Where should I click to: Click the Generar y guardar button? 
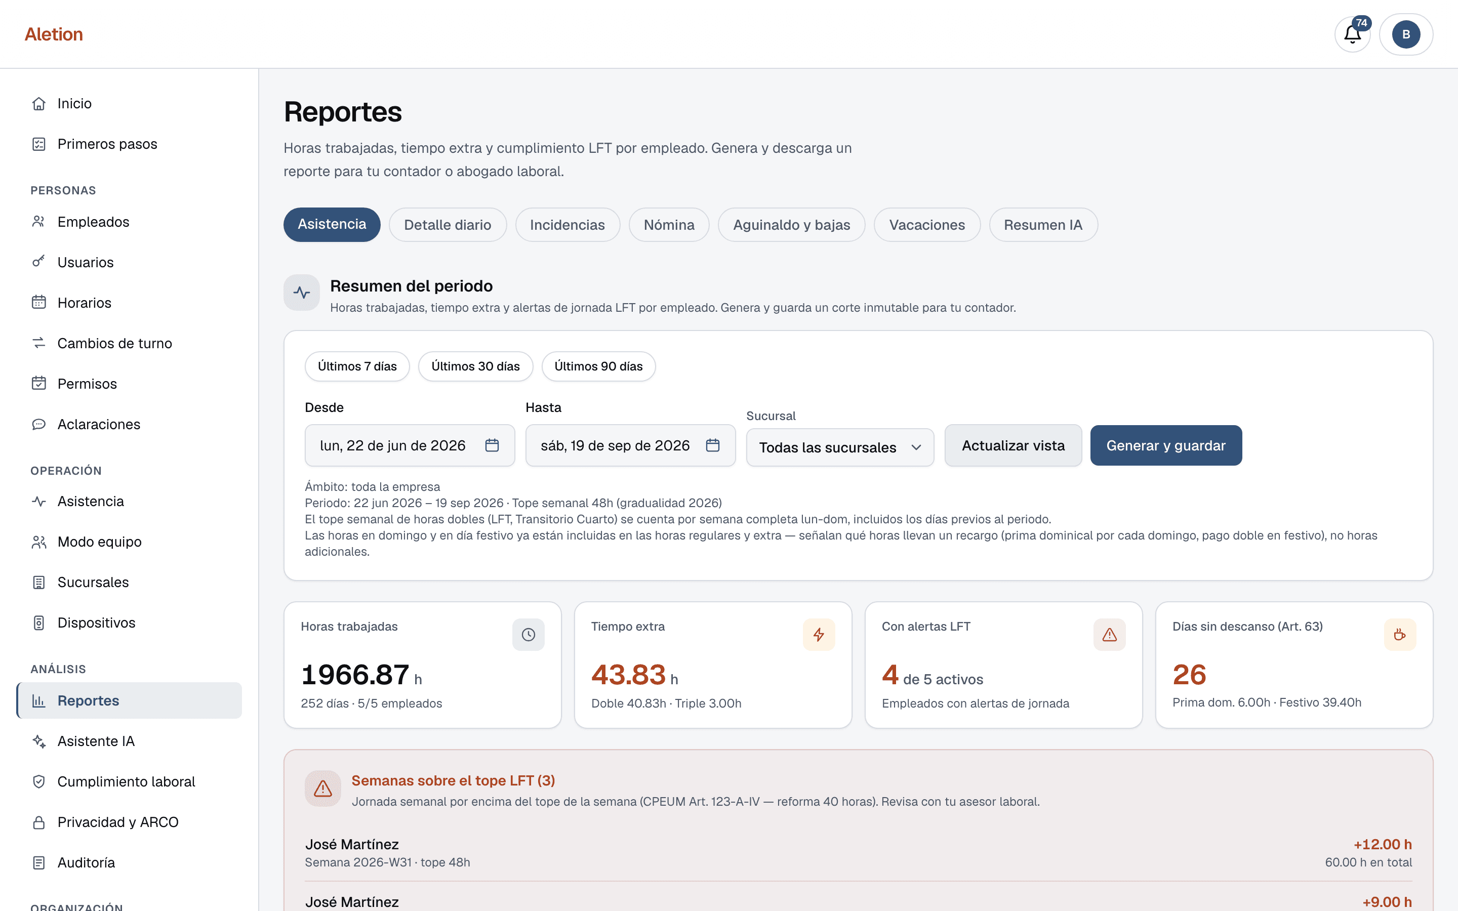[1166, 445]
